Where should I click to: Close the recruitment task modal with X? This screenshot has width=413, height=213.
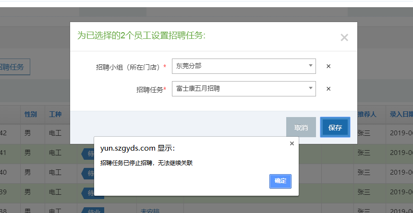344,37
